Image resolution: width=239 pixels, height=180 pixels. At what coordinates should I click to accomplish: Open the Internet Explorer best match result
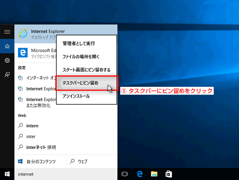[66, 34]
